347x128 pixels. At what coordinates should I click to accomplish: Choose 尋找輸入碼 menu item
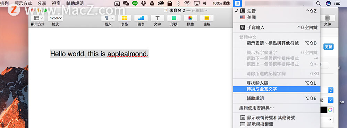click(x=277, y=83)
